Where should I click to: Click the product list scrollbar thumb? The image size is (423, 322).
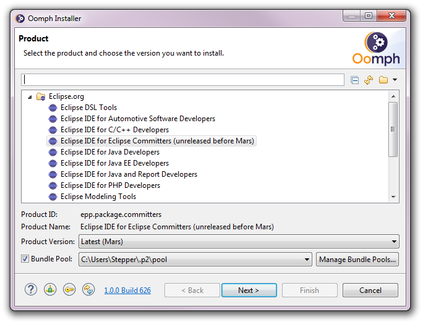393,129
